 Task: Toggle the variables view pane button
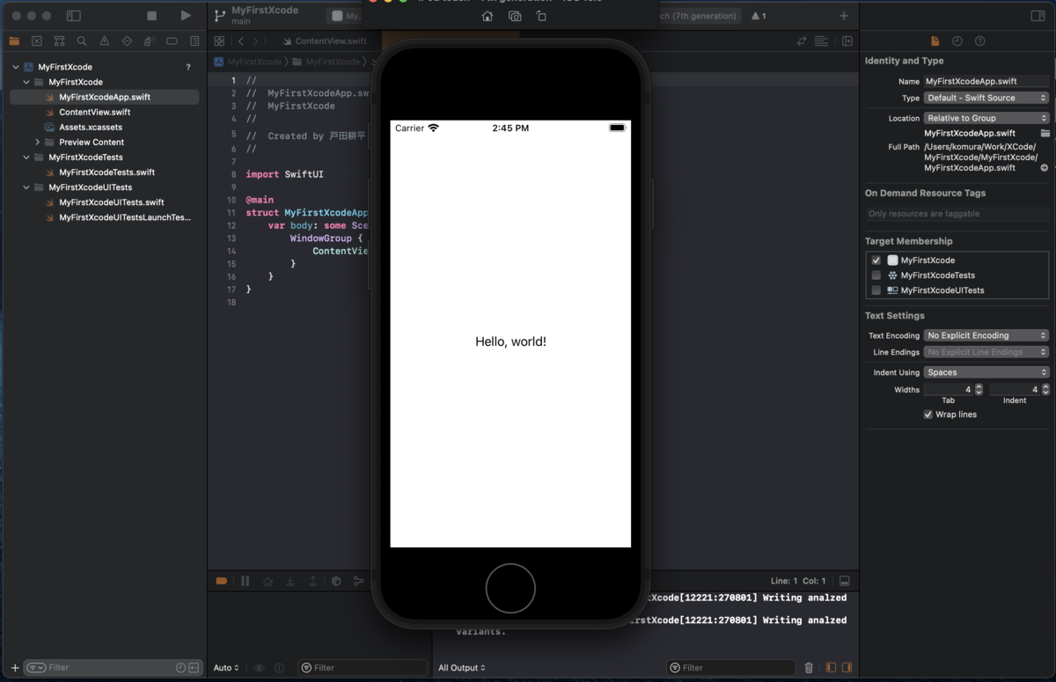click(x=831, y=668)
